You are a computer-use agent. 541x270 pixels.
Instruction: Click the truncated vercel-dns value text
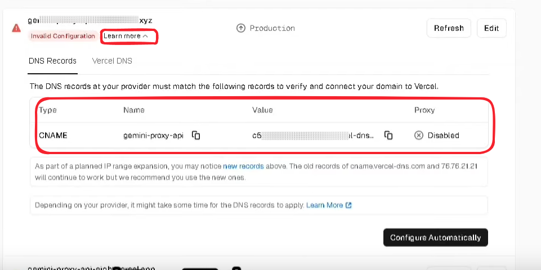[313, 136]
